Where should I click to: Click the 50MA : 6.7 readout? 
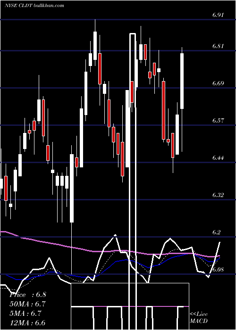[x=27, y=304]
